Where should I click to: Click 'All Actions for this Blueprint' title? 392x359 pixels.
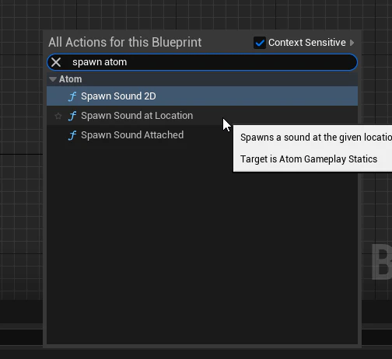(x=125, y=42)
